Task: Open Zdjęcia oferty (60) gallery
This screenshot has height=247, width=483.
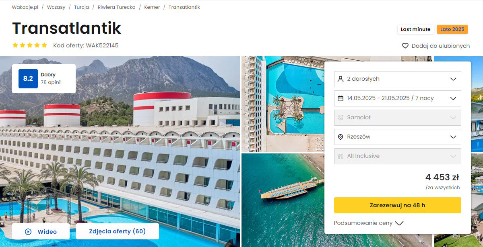Action: 118,231
